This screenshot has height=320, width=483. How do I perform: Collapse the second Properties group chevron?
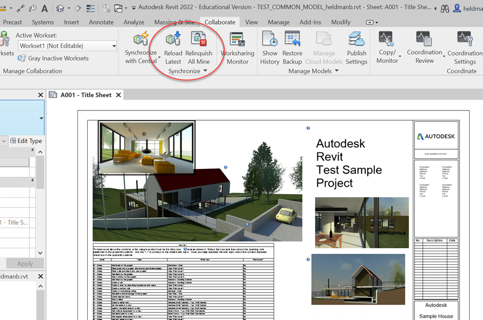point(33,180)
